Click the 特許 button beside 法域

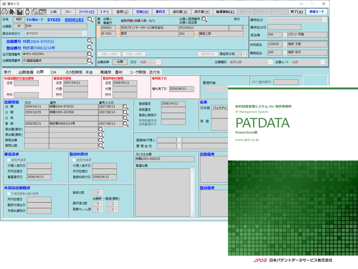pos(19,19)
